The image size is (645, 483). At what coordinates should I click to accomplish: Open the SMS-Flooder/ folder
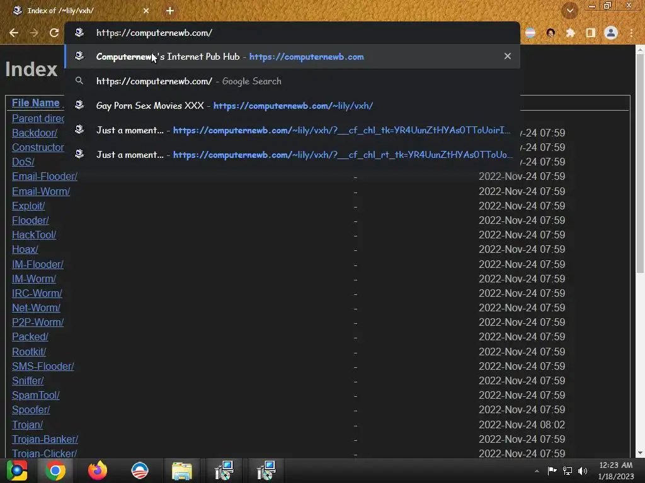pos(43,367)
